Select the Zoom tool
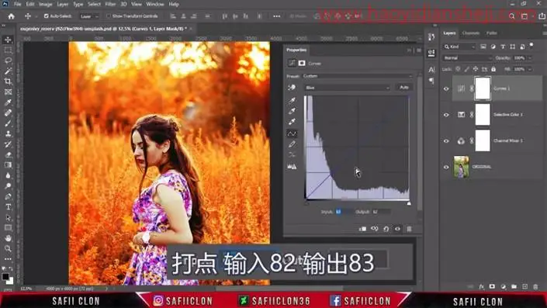 point(8,249)
